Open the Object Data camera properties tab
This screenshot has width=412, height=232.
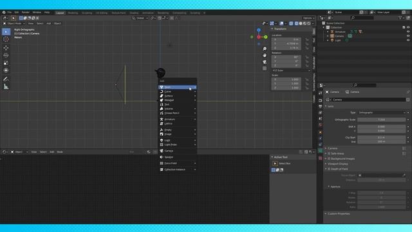pyautogui.click(x=321, y=151)
